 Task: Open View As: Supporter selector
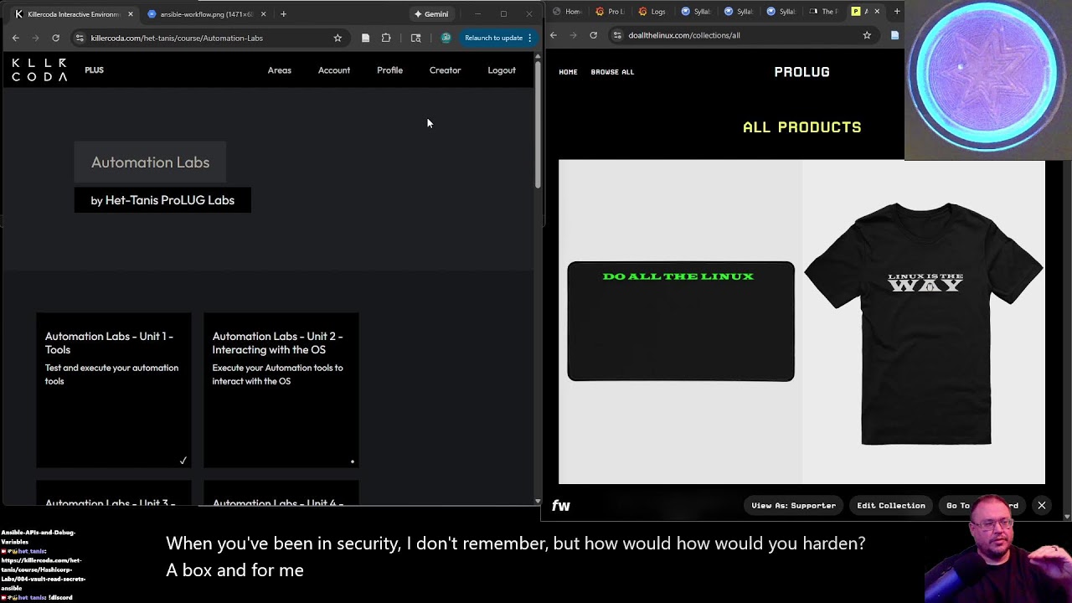(x=793, y=506)
